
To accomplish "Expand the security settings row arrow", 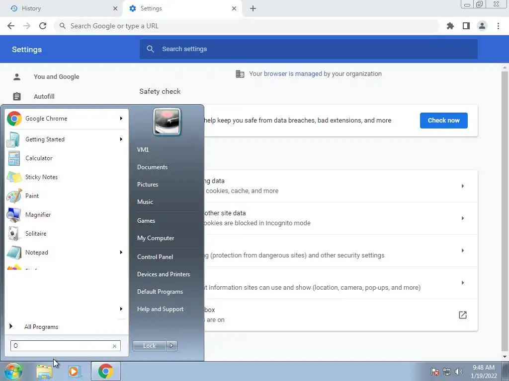I will 463,251.
